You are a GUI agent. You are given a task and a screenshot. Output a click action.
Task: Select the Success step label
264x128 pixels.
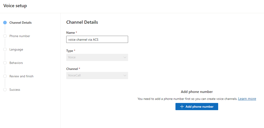pos(15,90)
